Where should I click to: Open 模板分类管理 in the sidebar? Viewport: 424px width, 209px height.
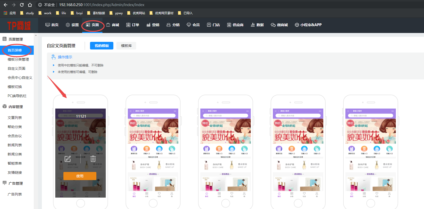[x=18, y=59]
